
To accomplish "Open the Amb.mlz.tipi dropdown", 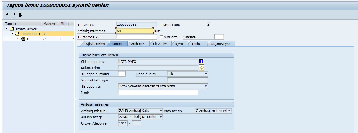I will point(230,111).
